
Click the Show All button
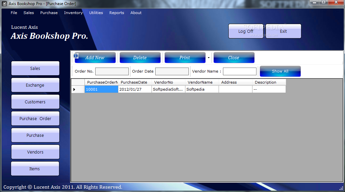[280, 71]
